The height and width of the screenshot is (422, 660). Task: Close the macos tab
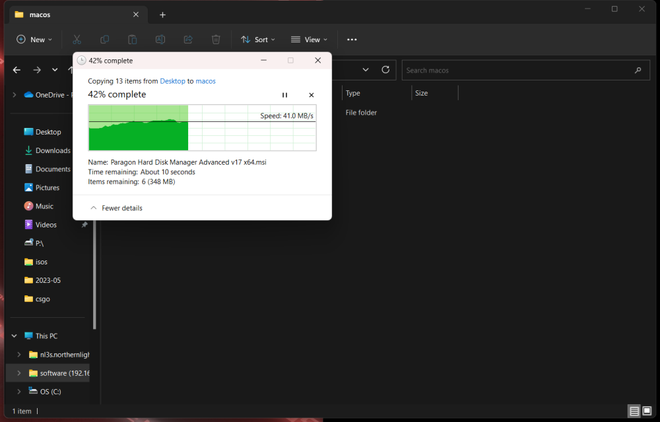136,15
